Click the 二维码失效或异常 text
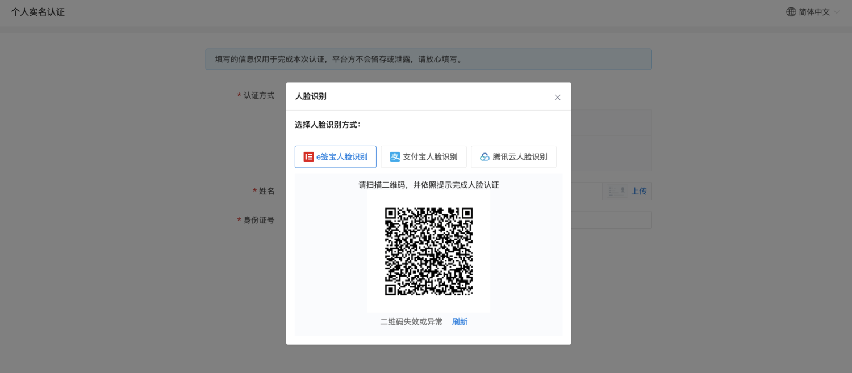This screenshot has height=373, width=852. 411,321
